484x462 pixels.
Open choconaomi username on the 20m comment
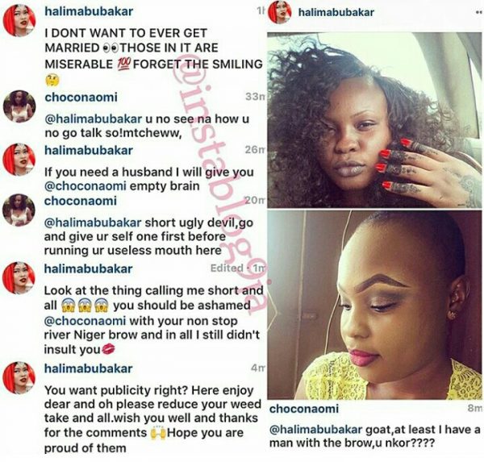(x=81, y=201)
